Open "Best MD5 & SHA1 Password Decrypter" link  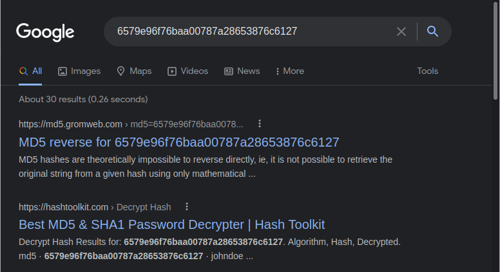171,224
